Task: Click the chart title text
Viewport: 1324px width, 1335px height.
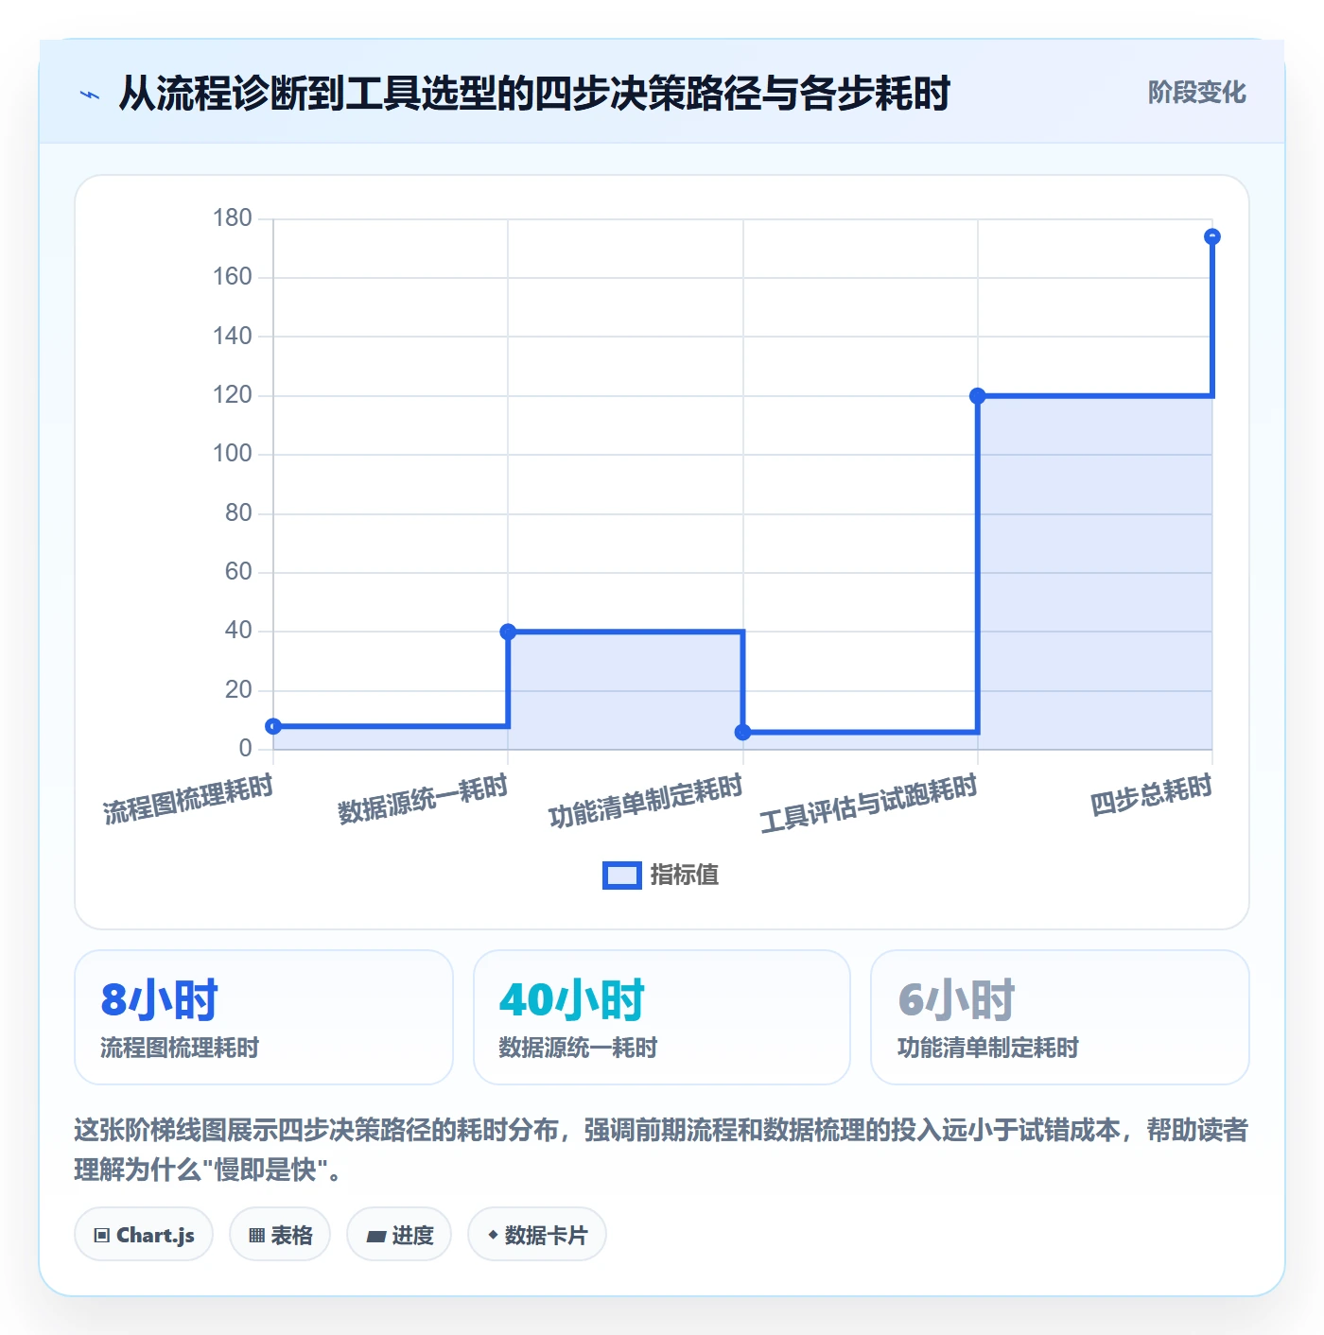Action: click(x=533, y=94)
